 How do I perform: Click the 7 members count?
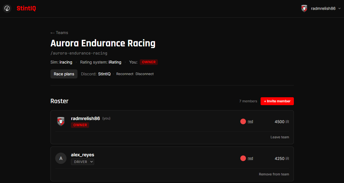tap(248, 101)
